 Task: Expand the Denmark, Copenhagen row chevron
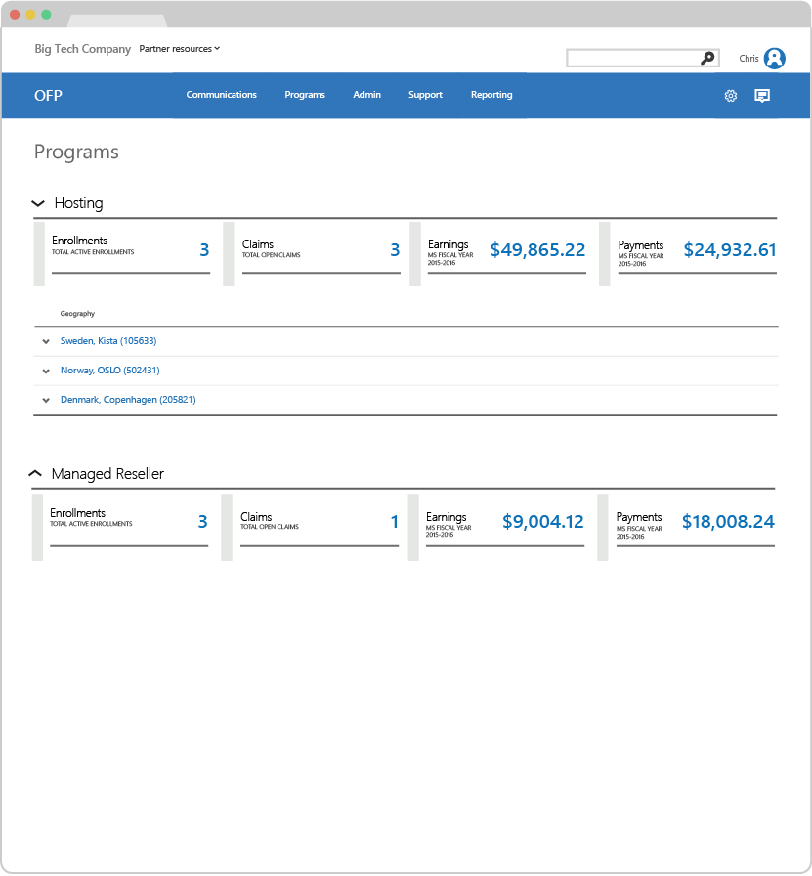pos(46,401)
